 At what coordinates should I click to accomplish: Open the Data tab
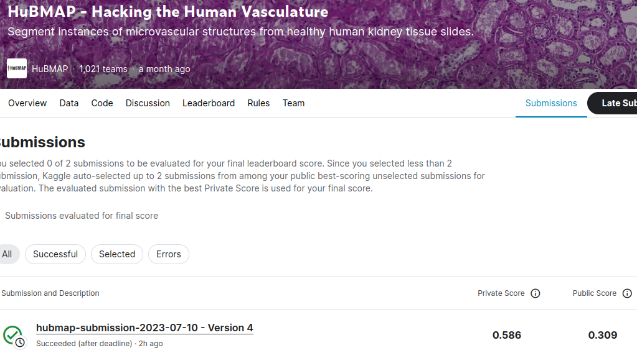(x=68, y=103)
